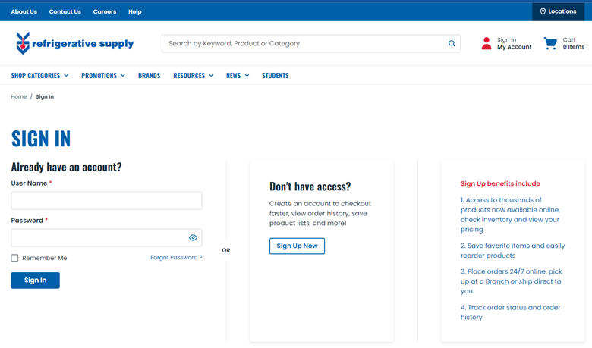Click the shopping cart icon
Image resolution: width=592 pixels, height=348 pixels.
pyautogui.click(x=550, y=43)
